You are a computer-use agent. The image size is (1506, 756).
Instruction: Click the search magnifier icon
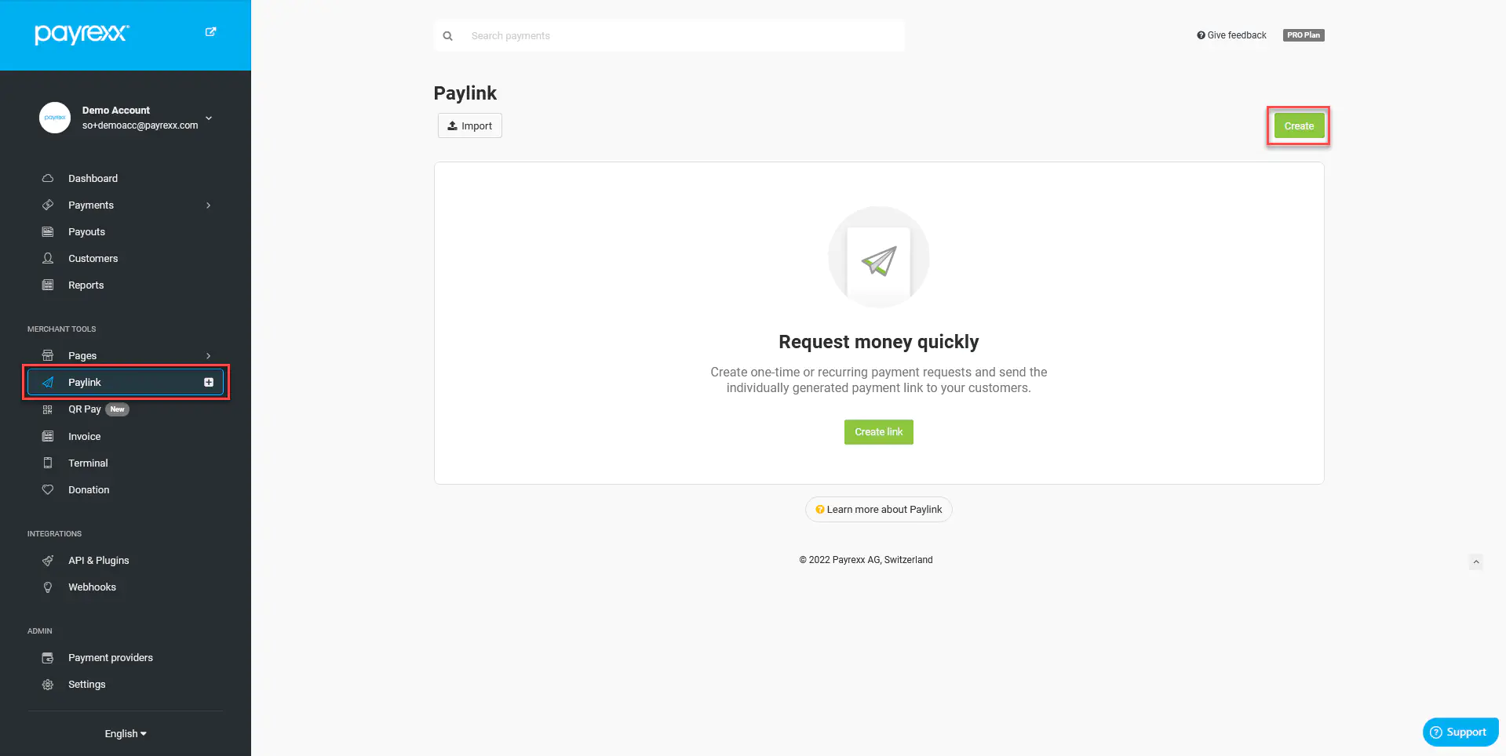pos(447,36)
